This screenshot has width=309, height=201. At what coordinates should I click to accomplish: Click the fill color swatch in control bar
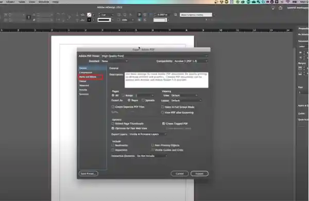point(89,15)
